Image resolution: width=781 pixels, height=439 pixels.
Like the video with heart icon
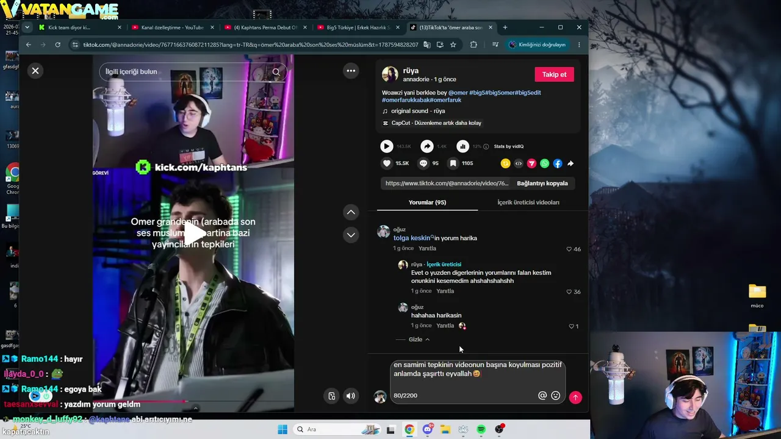point(387,163)
